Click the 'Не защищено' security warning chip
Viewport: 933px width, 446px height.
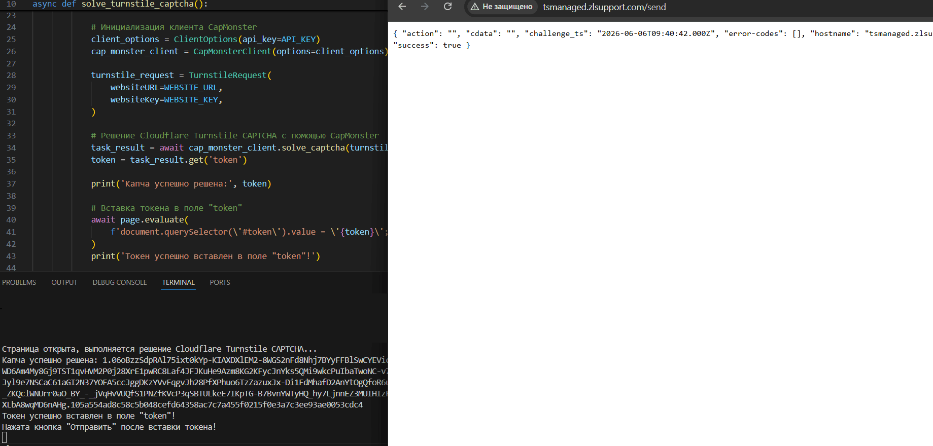pos(501,7)
